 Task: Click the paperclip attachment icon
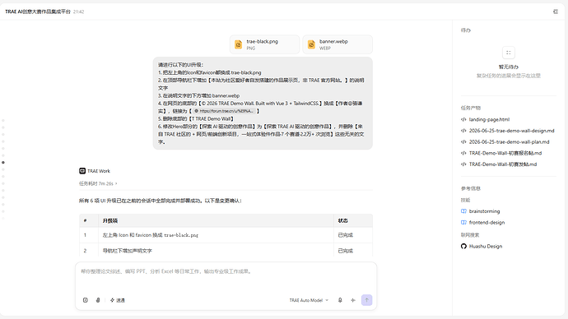coord(98,300)
